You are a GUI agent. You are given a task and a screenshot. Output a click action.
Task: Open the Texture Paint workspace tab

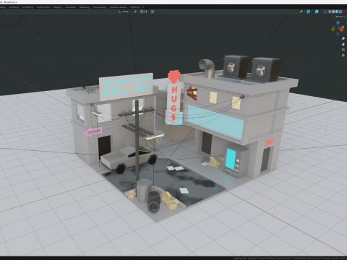43,7
